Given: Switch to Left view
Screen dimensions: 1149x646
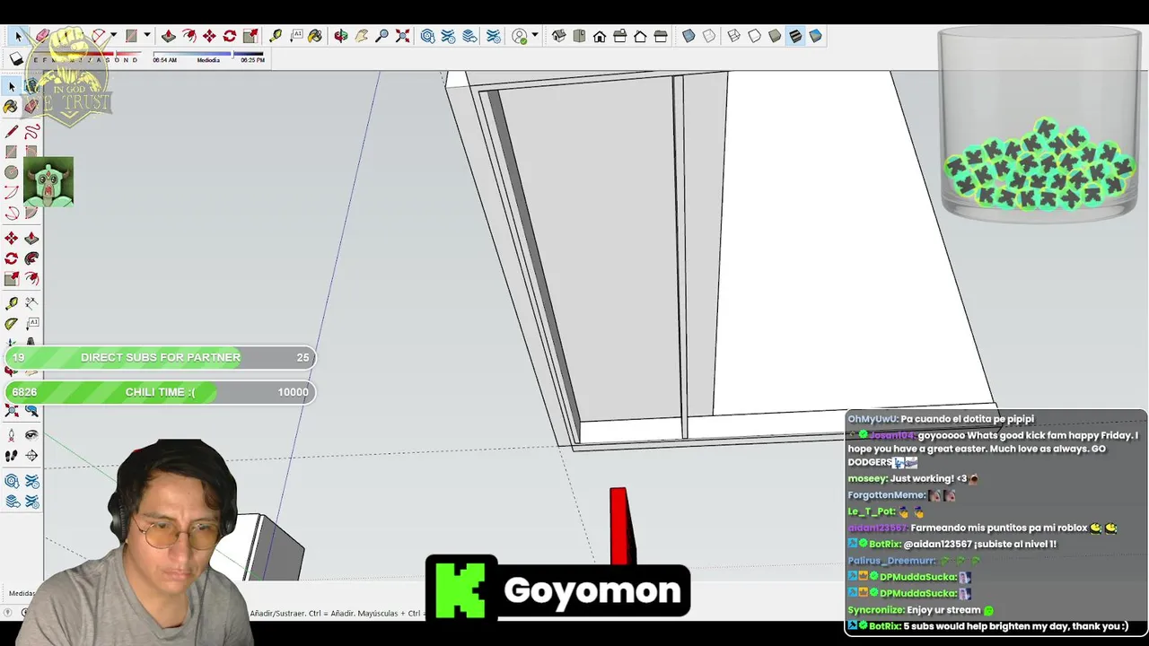Looking at the screenshot, I should click(661, 36).
